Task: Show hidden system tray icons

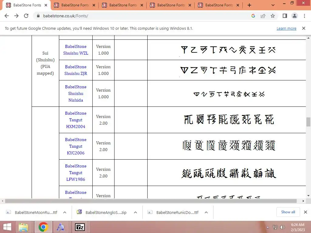Action: point(268,227)
